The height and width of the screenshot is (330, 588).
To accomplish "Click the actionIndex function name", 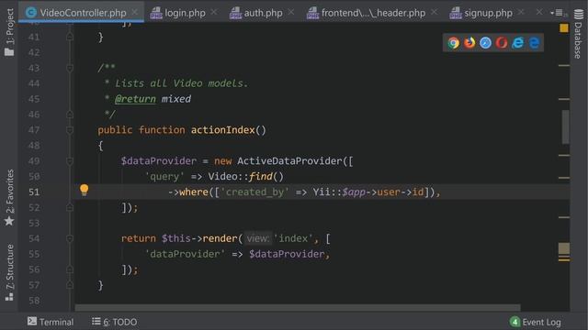I will 223,130.
